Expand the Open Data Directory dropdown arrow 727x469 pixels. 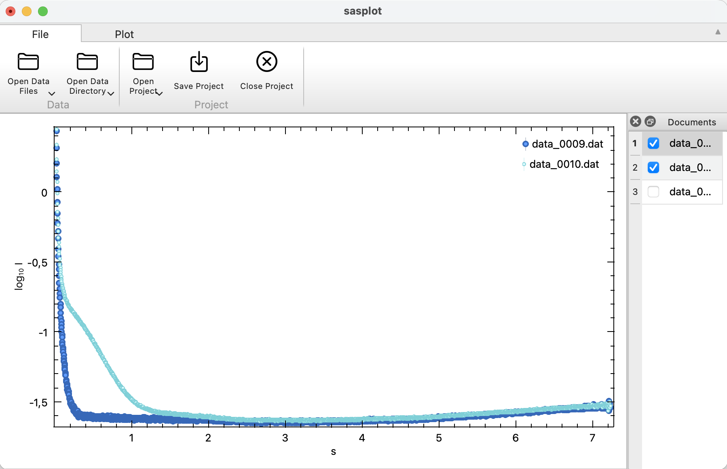click(x=111, y=93)
